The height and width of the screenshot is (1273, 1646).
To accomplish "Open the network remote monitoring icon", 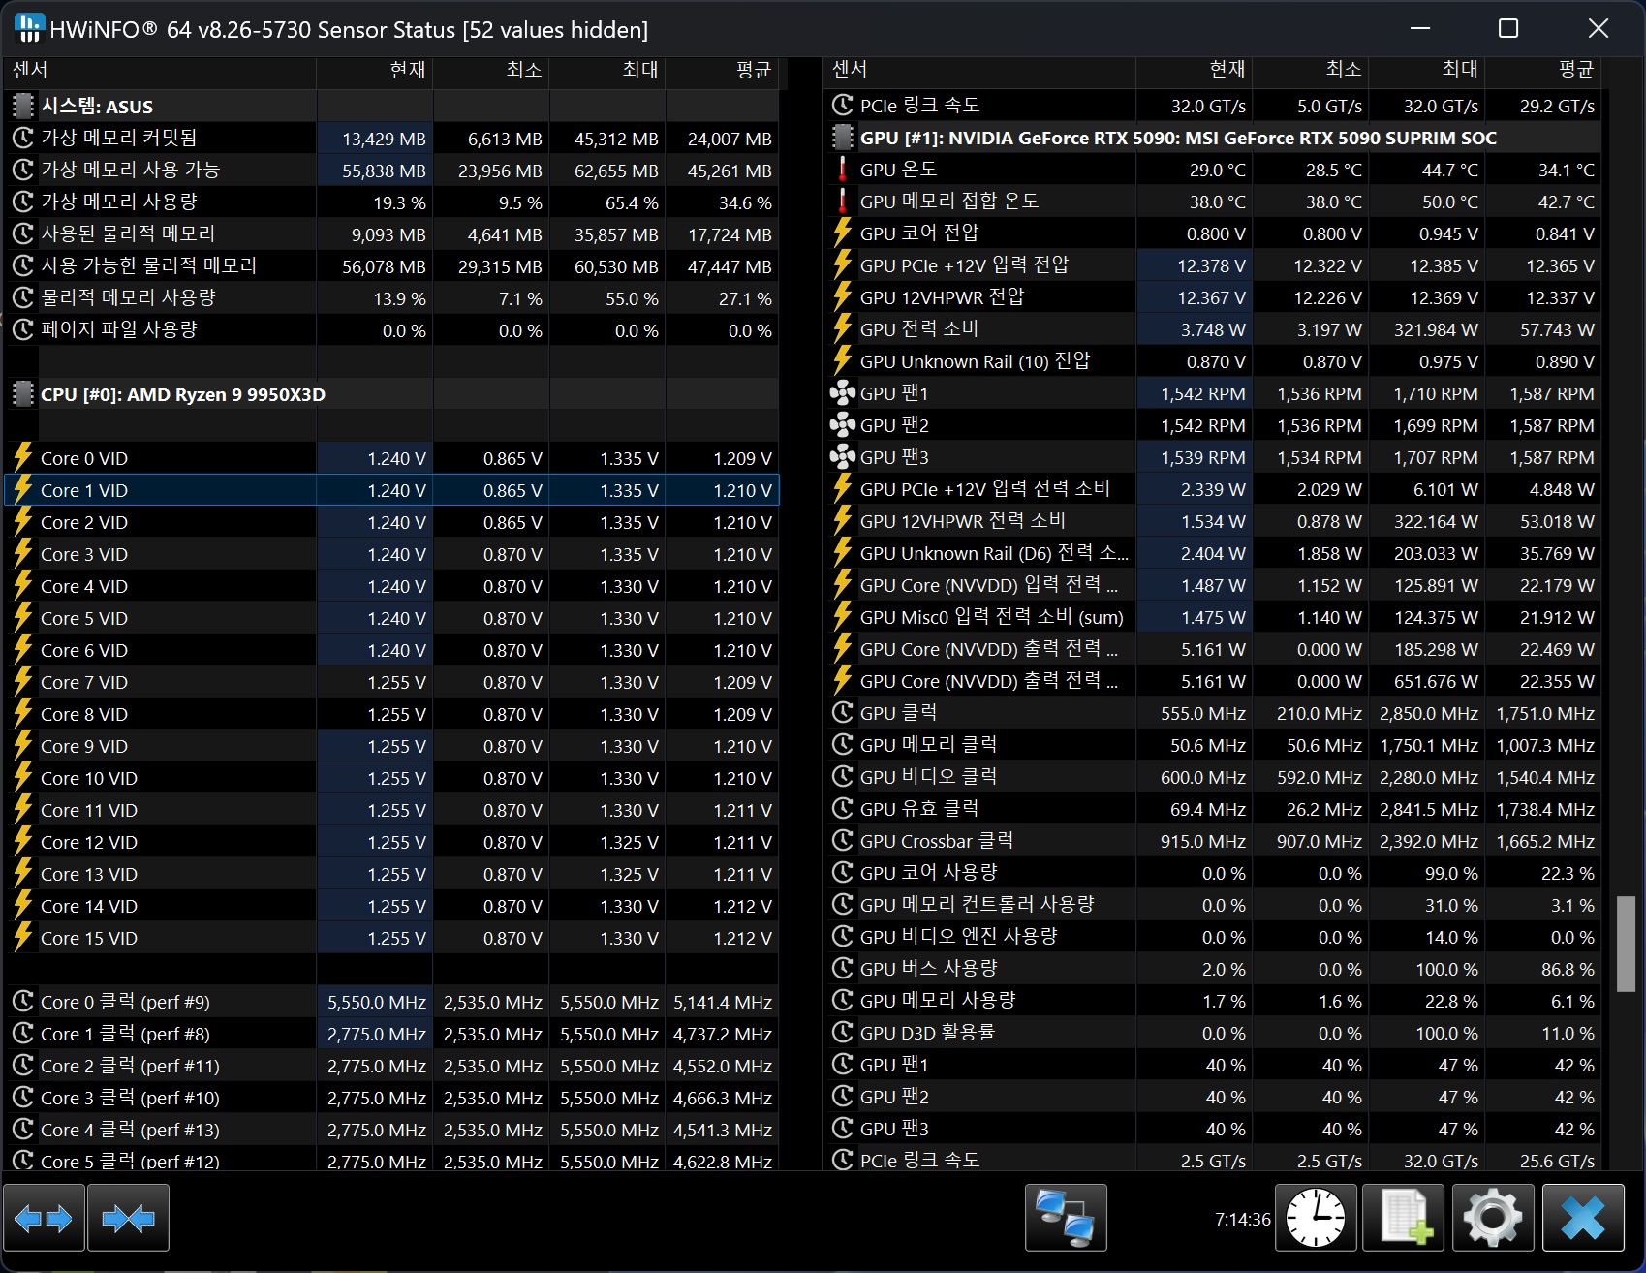I will (1065, 1218).
